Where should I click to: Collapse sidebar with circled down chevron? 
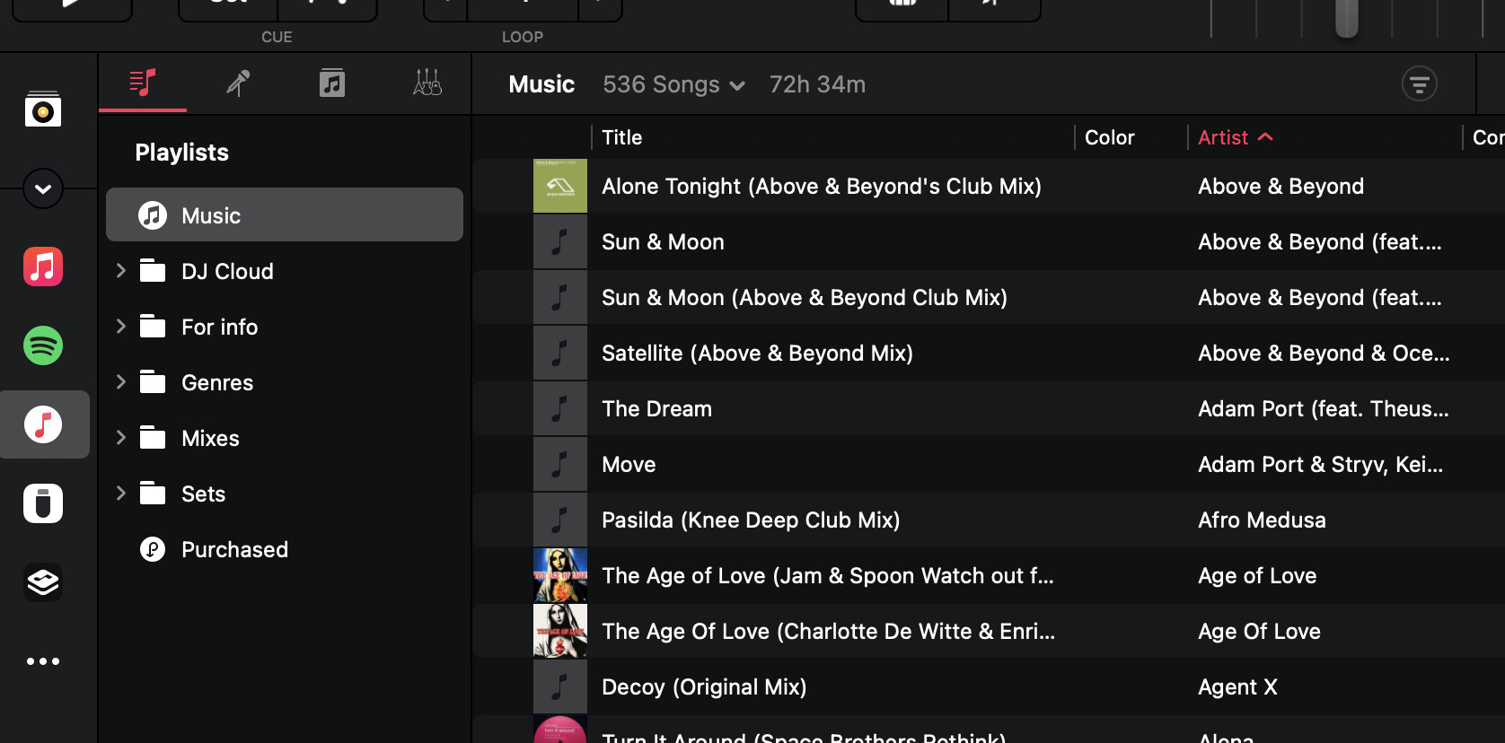tap(43, 188)
